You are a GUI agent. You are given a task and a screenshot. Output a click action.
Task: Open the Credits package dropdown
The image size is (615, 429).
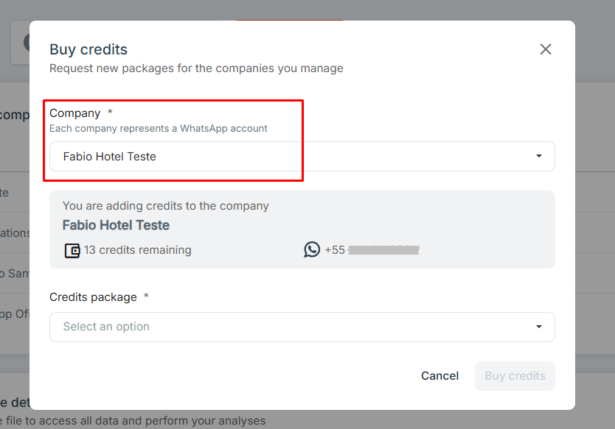tap(302, 327)
